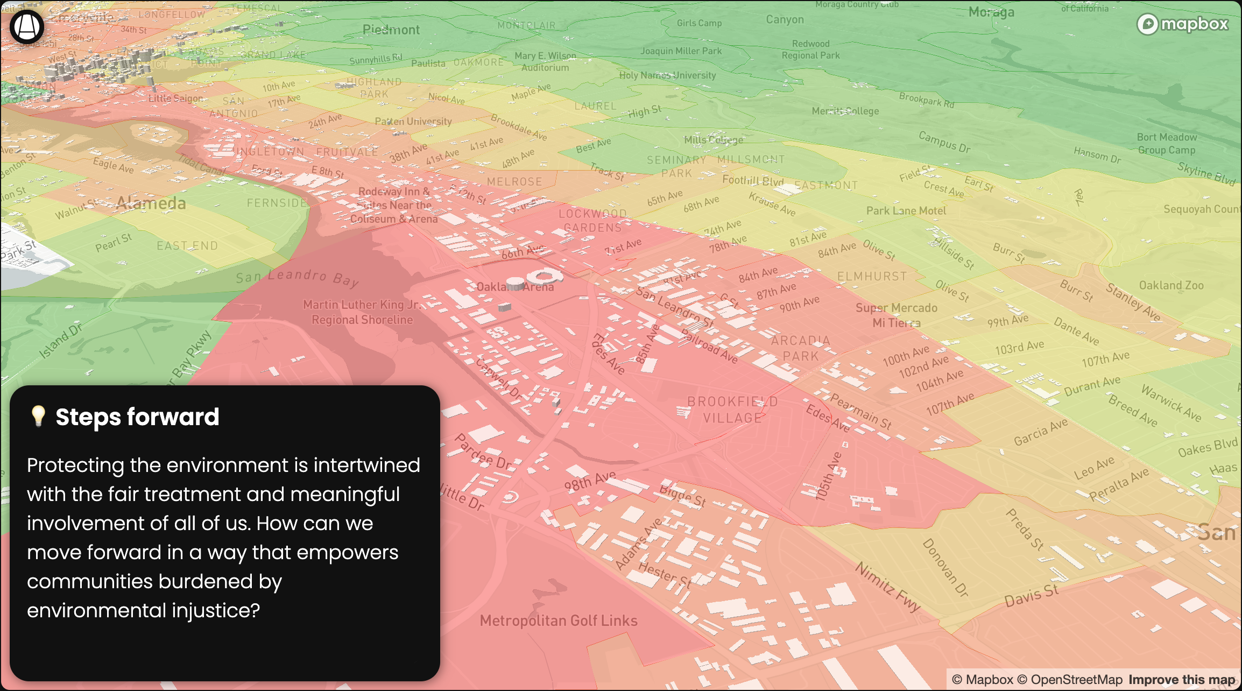This screenshot has height=691, width=1242.
Task: Open the © Mapbox attribution link
Action: (982, 680)
